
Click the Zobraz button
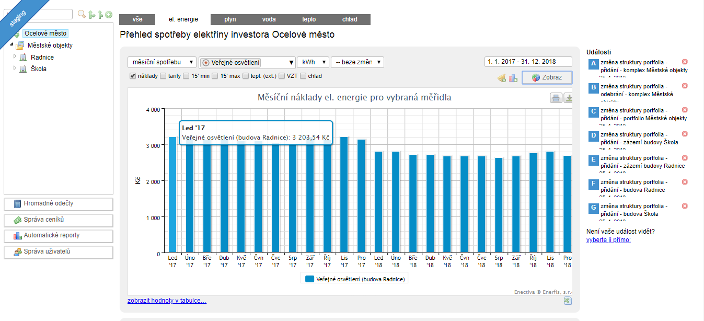tap(547, 77)
